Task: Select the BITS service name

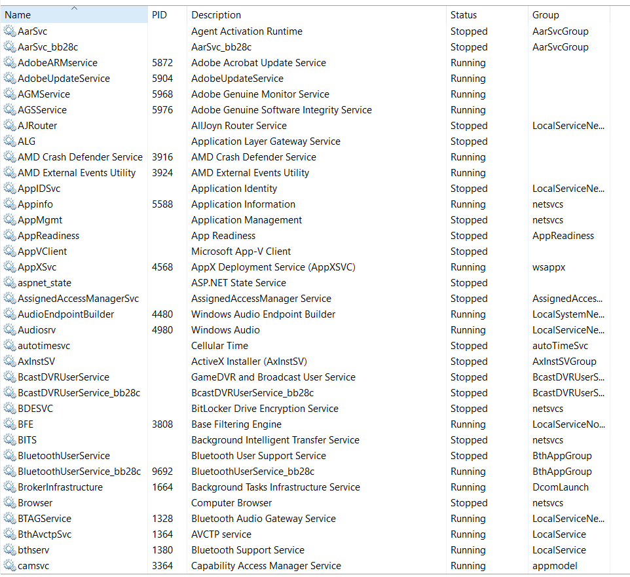Action: (28, 439)
